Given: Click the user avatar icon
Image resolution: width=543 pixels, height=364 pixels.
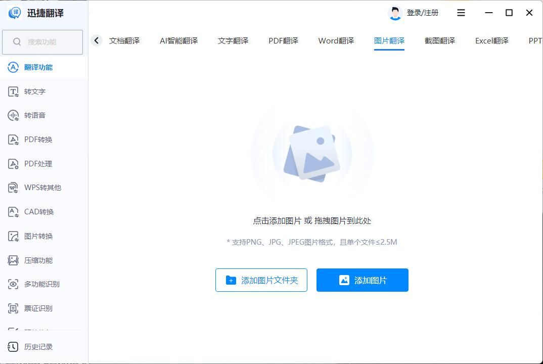Looking at the screenshot, I should click(x=395, y=13).
